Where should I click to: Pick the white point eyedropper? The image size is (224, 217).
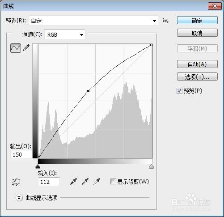click(x=97, y=181)
